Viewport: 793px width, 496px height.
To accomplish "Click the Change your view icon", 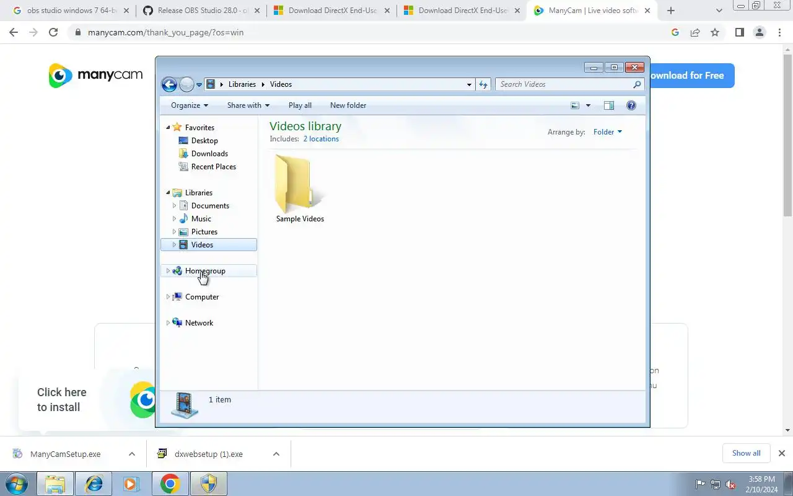I will 575,105.
